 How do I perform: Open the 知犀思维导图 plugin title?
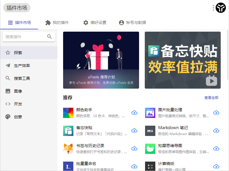click(170, 146)
